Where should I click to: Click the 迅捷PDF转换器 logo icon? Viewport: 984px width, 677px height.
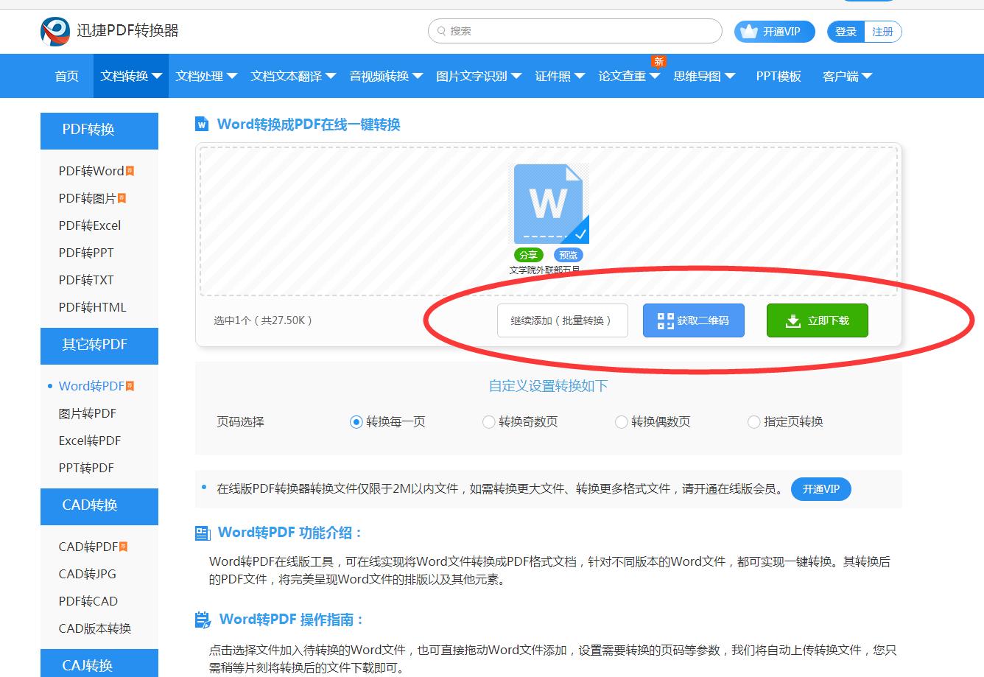click(x=52, y=31)
